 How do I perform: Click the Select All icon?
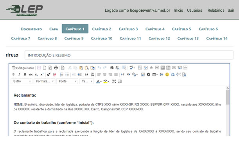click(124, 67)
